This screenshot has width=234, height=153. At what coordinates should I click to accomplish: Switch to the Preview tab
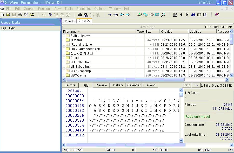pos(101,85)
